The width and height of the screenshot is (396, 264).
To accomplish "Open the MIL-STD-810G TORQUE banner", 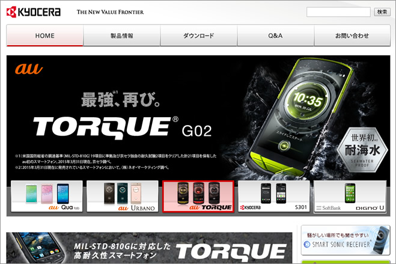I will pos(149,248).
